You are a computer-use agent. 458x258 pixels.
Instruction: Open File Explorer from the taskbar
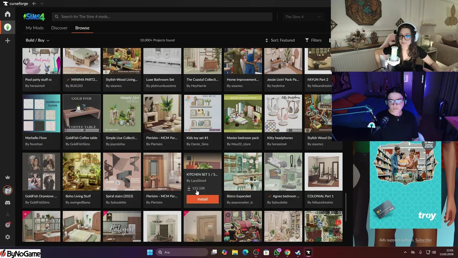click(235, 252)
